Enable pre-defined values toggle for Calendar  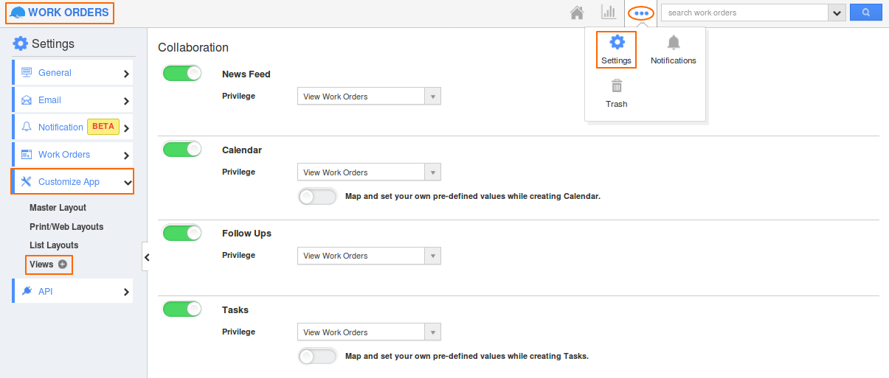(x=317, y=197)
